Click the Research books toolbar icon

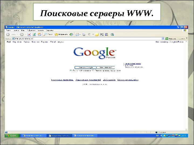(x=106, y=35)
